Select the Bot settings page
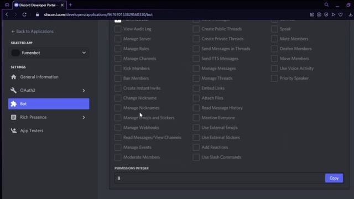 tap(49, 104)
